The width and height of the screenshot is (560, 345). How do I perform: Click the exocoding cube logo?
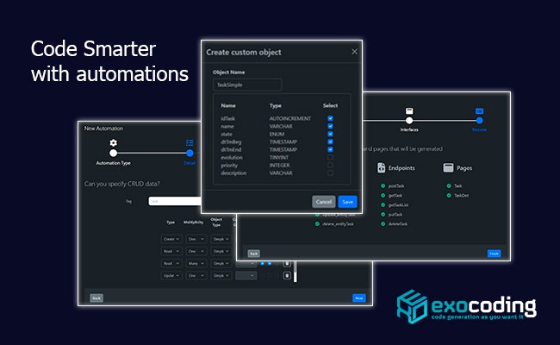[x=412, y=307]
